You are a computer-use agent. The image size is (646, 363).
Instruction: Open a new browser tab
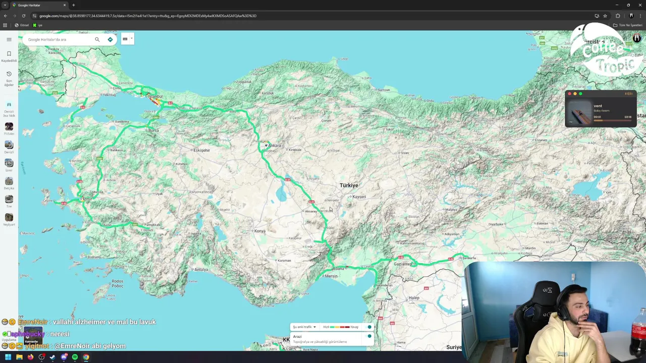tap(73, 5)
